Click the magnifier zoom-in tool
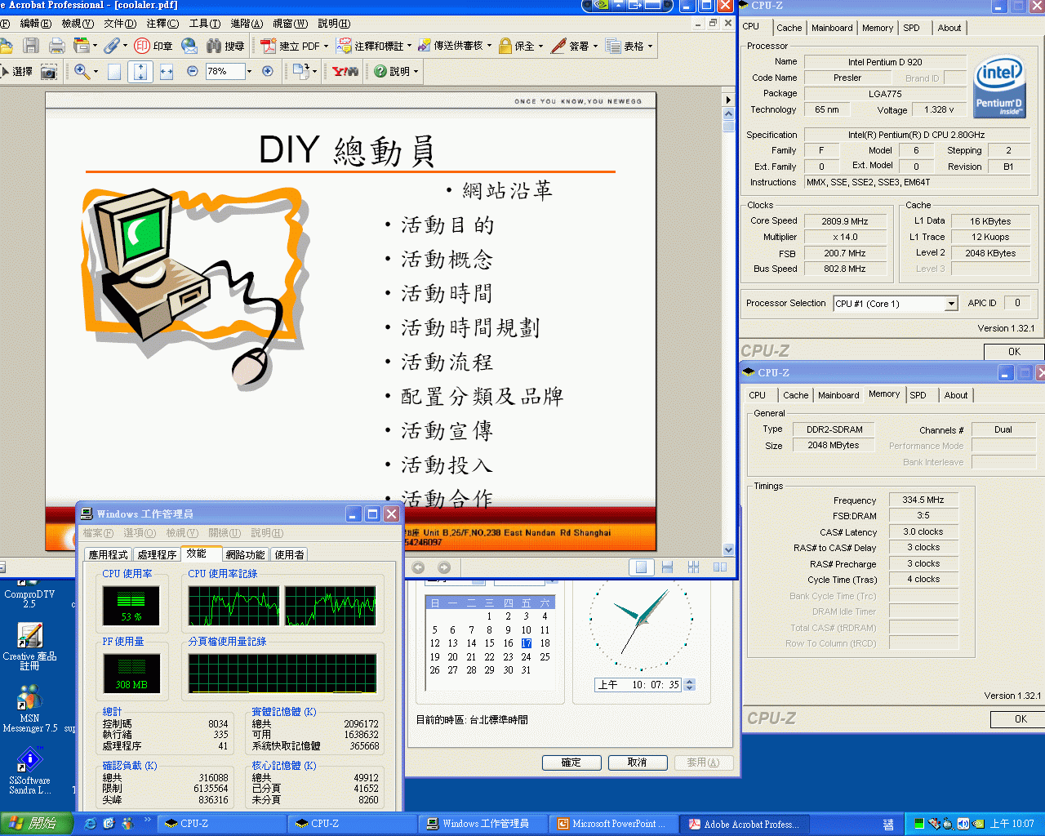This screenshot has width=1045, height=836. pos(82,72)
